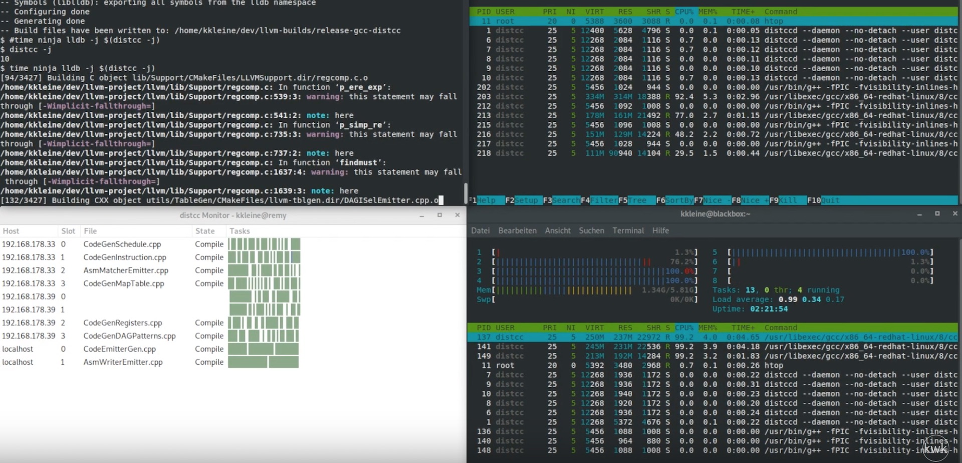Screen dimensions: 962x463
Task: Sort distcc Monitor by State column
Action: (x=204, y=231)
